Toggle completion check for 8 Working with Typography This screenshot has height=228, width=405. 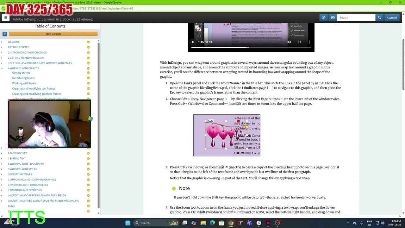click(88, 164)
